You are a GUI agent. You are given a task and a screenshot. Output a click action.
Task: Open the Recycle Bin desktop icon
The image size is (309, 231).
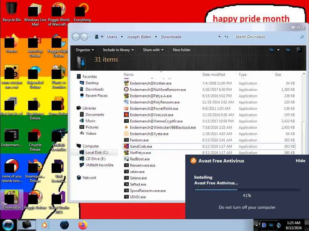click(11, 12)
